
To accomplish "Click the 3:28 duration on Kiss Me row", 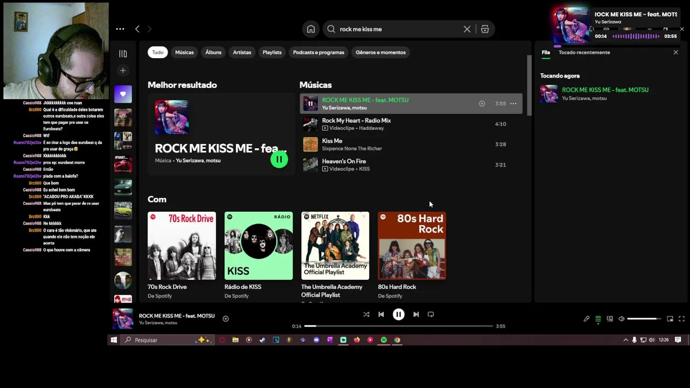I will 500,144.
